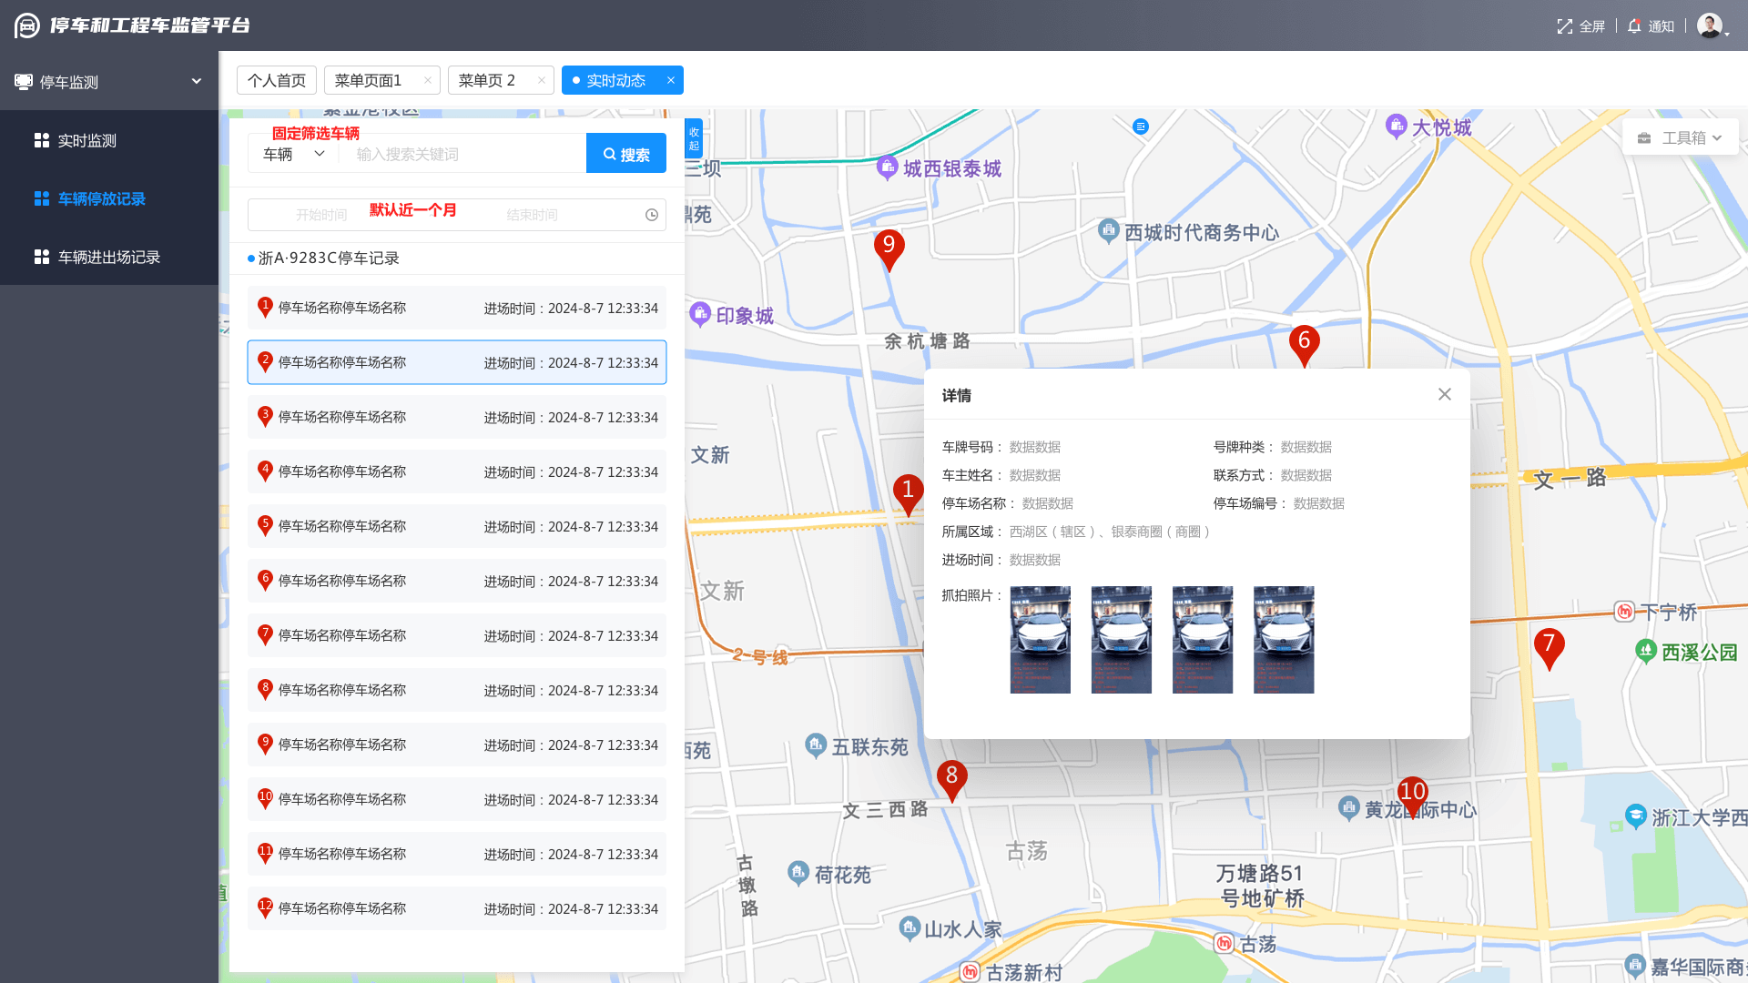Open 车辆进出场记录 in sidebar
Screen dimensions: 1748x983
pos(108,257)
